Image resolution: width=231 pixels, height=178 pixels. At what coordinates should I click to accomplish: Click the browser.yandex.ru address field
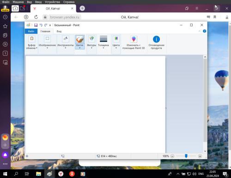tap(65, 17)
